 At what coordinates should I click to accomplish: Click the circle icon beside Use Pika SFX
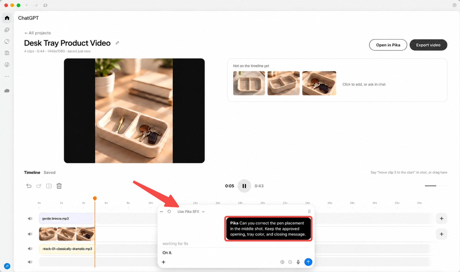coord(169,212)
